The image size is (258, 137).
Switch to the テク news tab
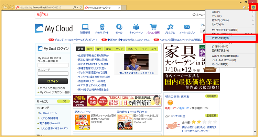tap(144, 49)
